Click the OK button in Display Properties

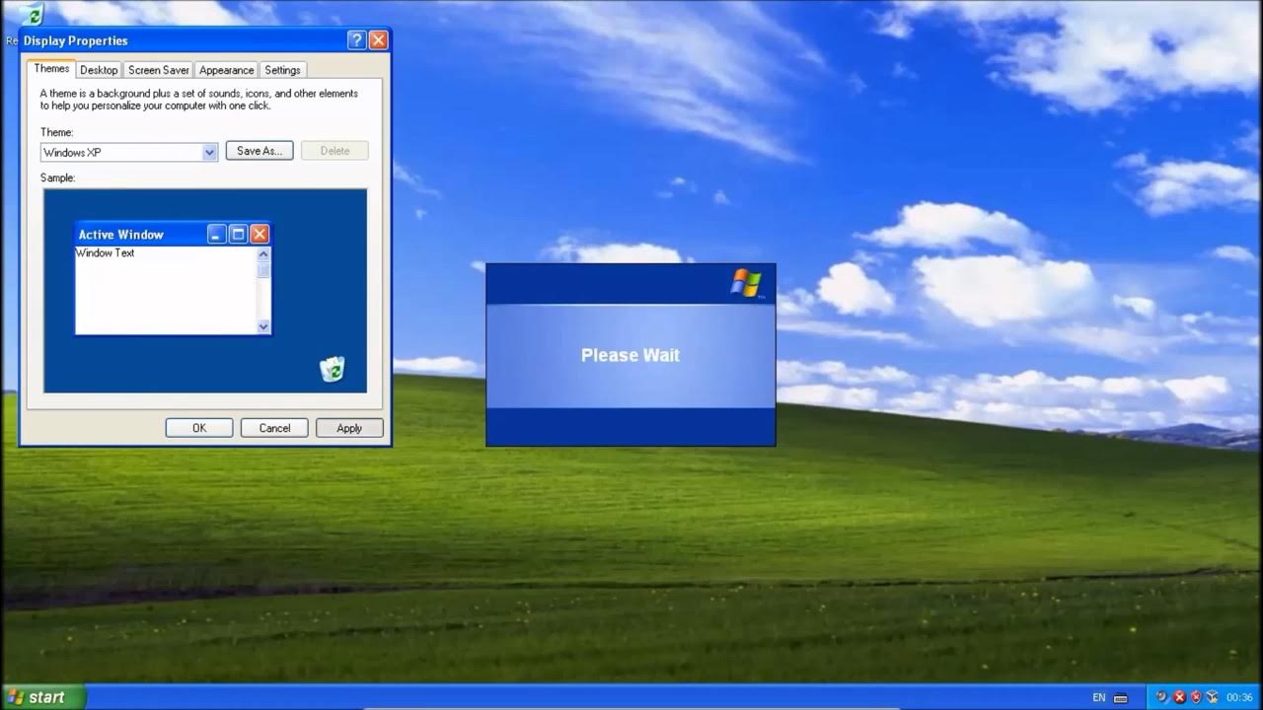coord(199,428)
